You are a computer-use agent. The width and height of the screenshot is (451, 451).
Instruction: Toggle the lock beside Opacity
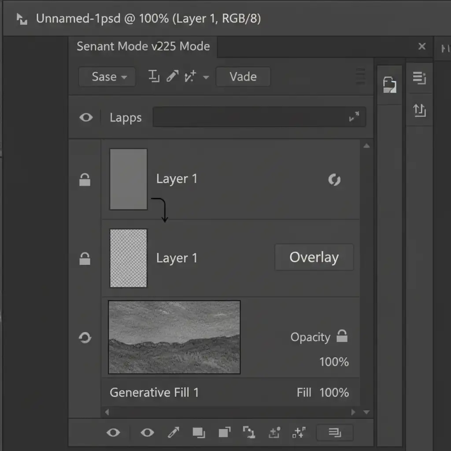(342, 336)
